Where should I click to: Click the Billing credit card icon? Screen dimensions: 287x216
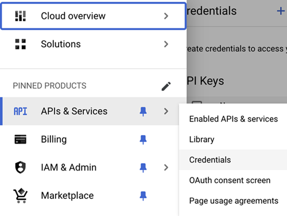(x=20, y=139)
